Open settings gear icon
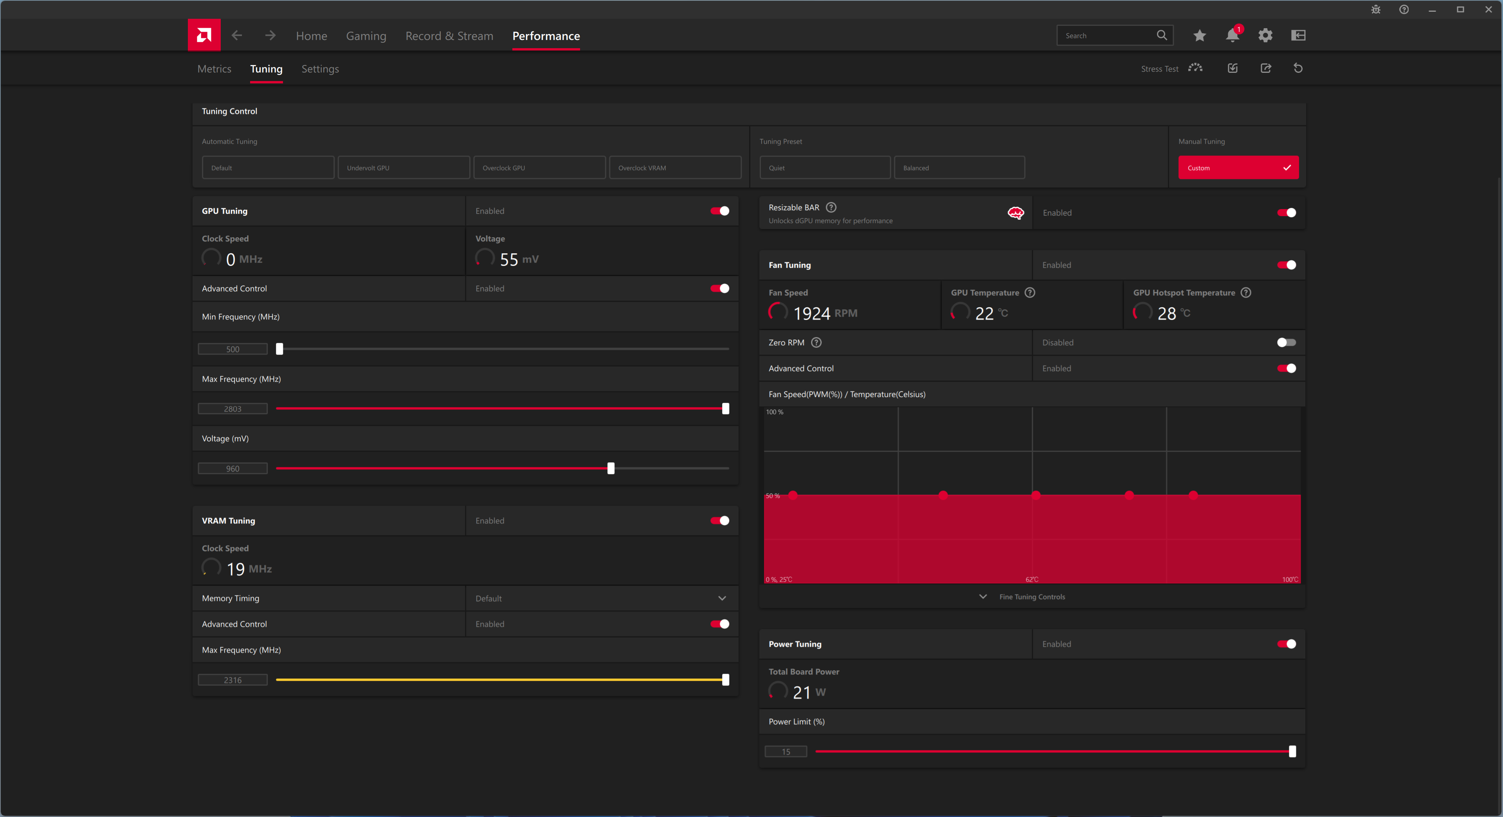 [1265, 36]
